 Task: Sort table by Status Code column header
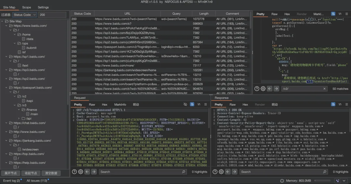point(82,14)
